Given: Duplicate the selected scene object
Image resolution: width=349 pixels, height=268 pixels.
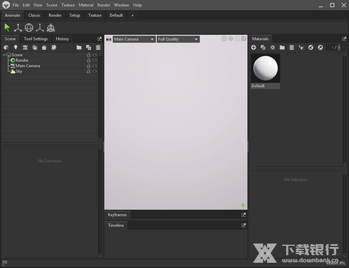Looking at the screenshot, I should point(88,47).
